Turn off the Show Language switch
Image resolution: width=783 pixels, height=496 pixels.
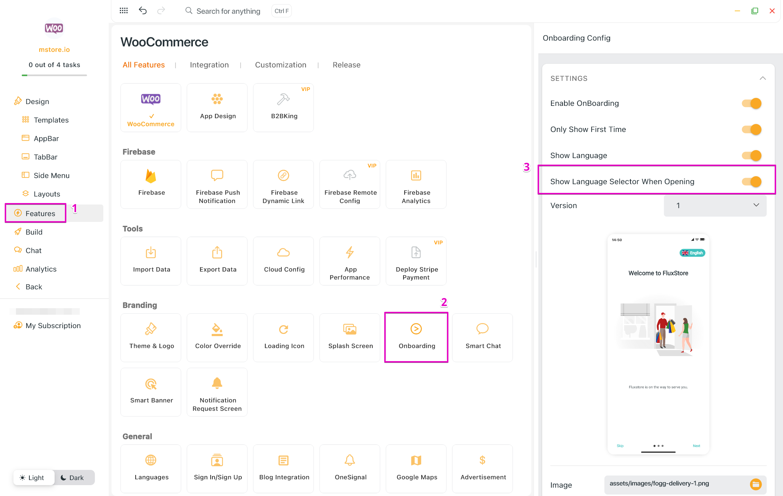pos(752,156)
